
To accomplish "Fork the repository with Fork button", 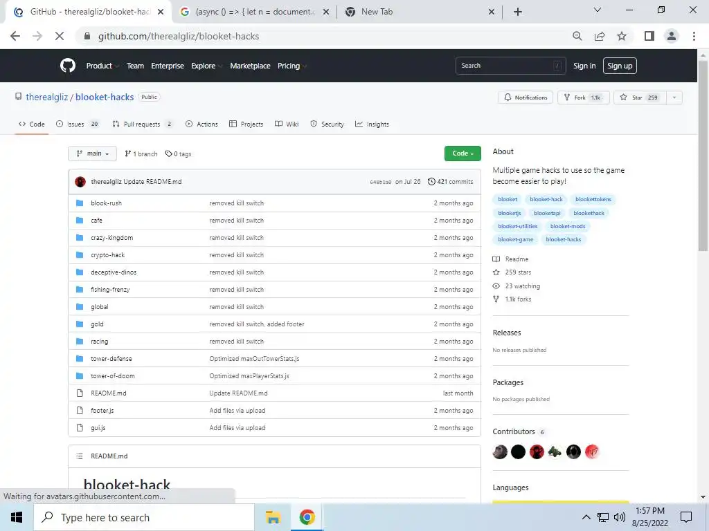I will 583,97.
